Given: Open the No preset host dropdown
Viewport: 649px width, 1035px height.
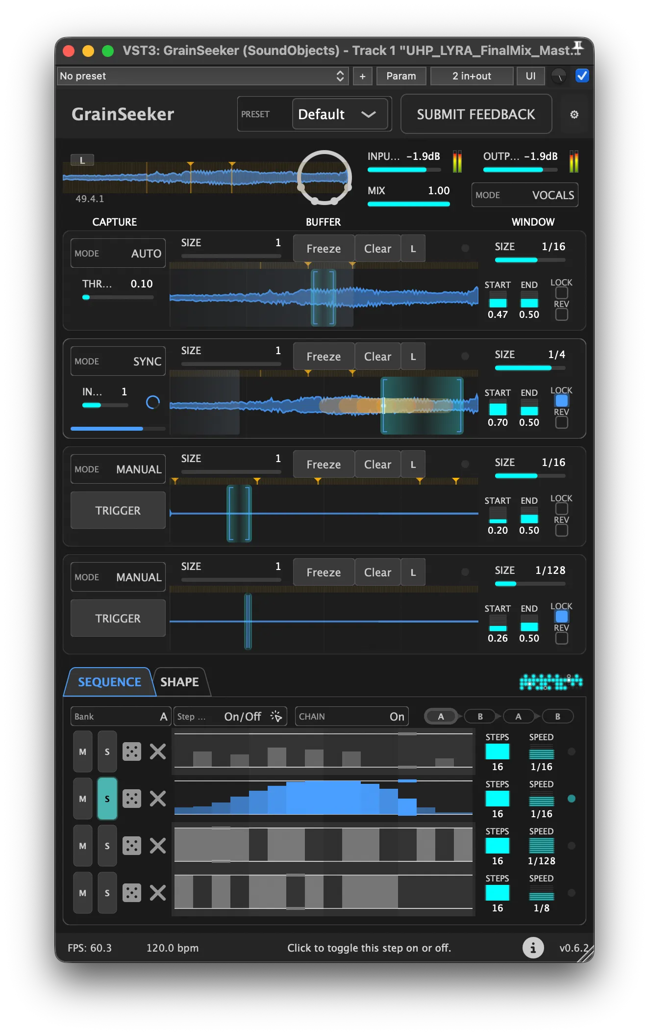Looking at the screenshot, I should (x=202, y=76).
